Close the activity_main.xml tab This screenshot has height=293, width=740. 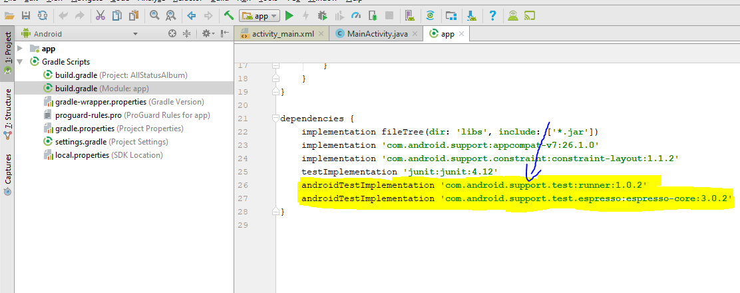(x=321, y=34)
